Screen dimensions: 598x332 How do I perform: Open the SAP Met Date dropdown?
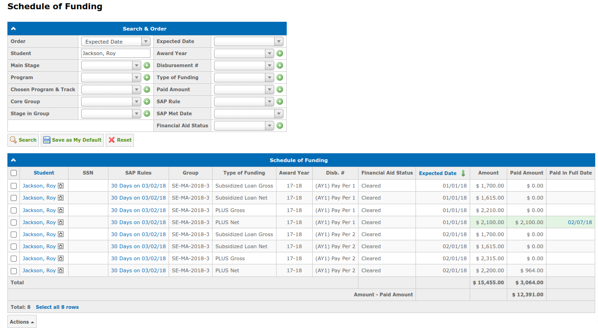coord(248,113)
